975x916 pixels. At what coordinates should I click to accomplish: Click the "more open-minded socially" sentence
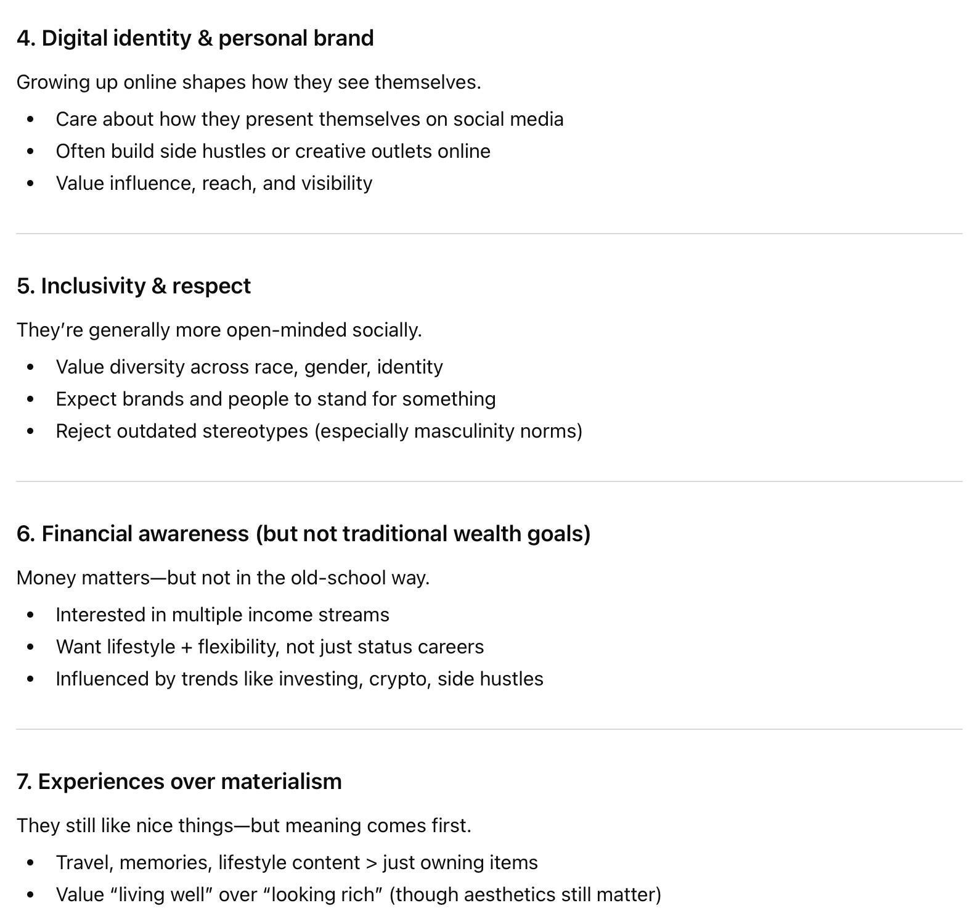[x=219, y=330]
